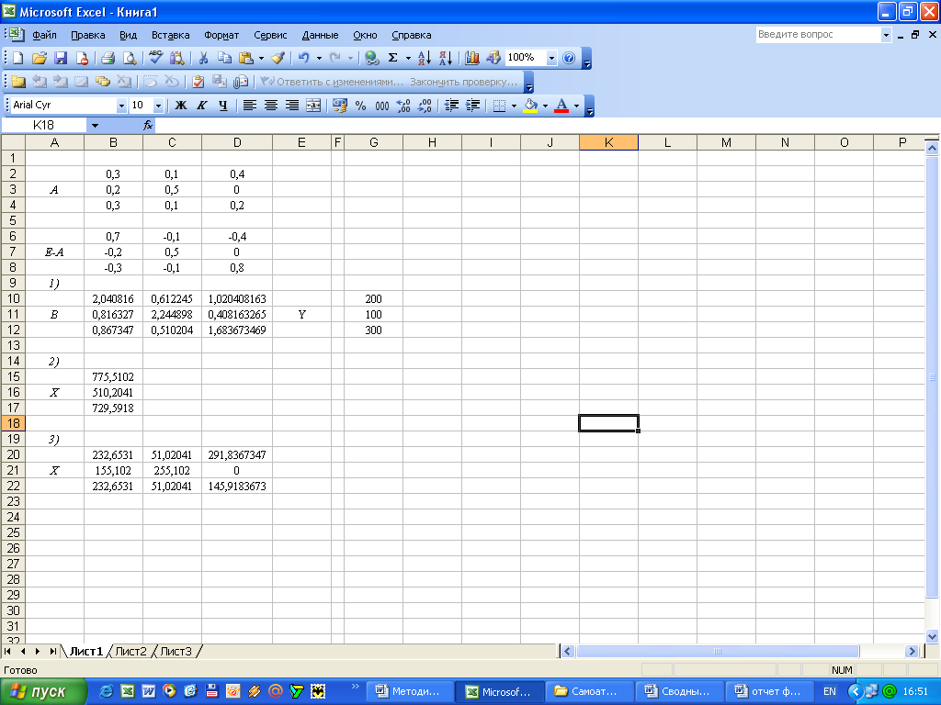Open fill color dropdown arrow
This screenshot has height=705, width=941.
(546, 106)
